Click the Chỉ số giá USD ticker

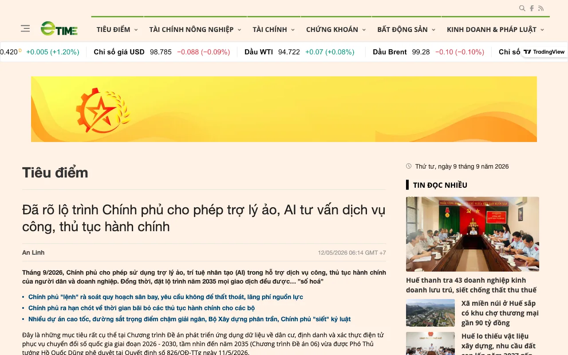pos(162,52)
